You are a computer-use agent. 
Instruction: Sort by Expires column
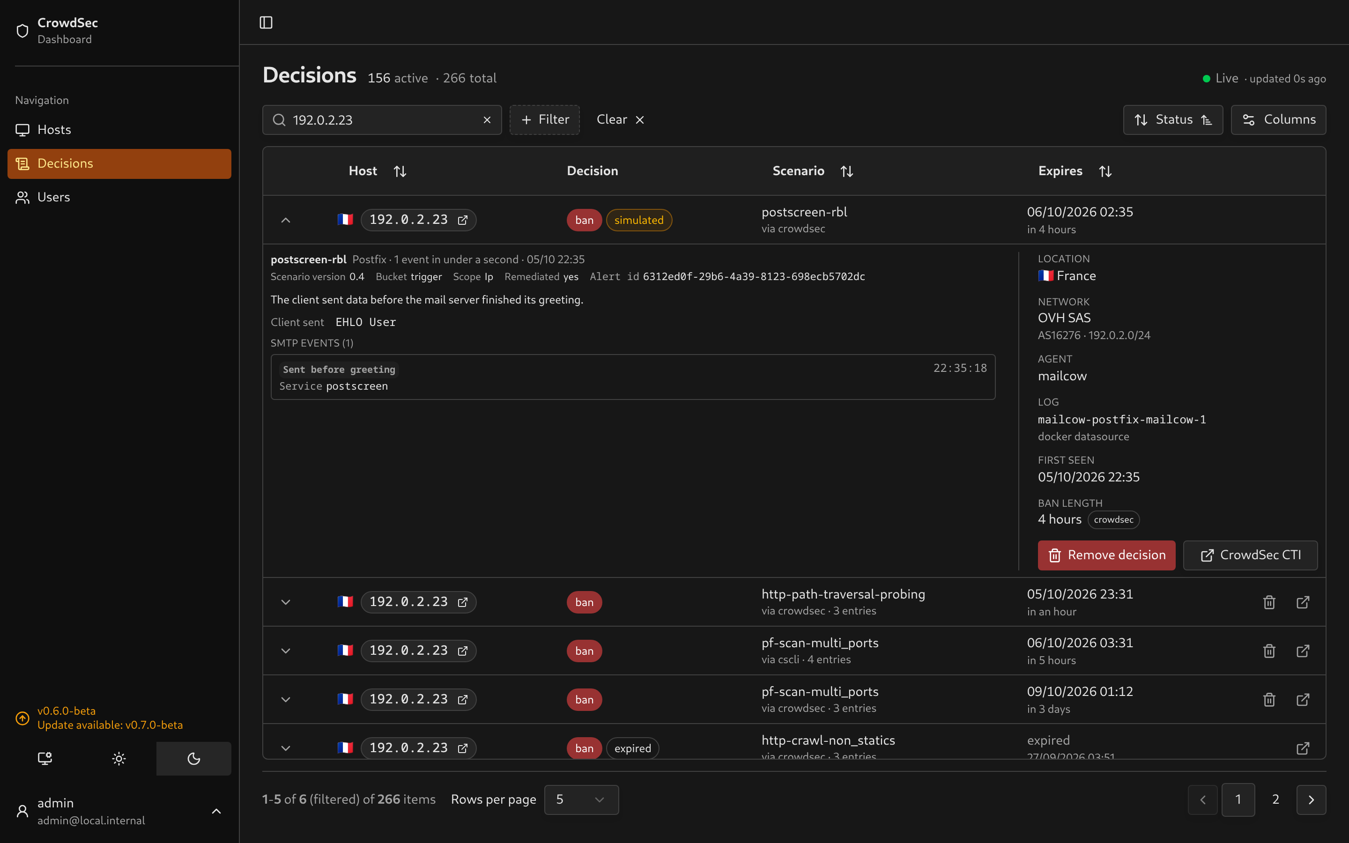tap(1105, 171)
